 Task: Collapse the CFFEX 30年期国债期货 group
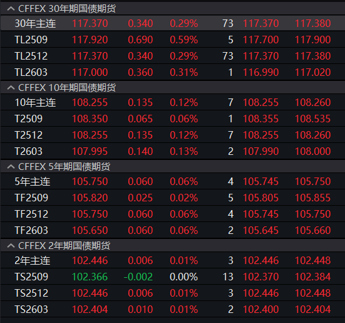tap(11, 9)
